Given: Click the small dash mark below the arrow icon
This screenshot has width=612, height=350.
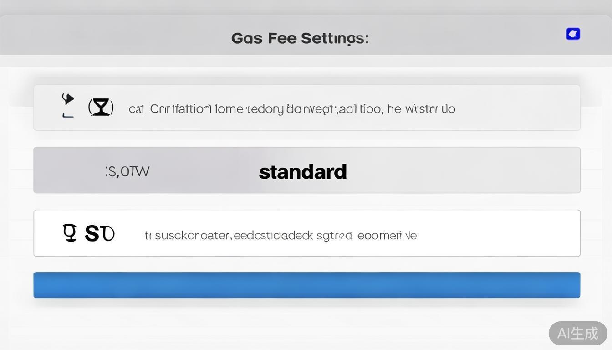Looking at the screenshot, I should [68, 116].
